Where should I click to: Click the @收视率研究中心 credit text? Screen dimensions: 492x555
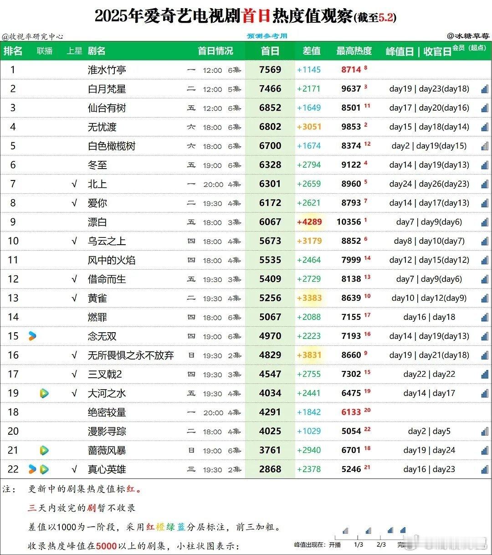pos(32,36)
